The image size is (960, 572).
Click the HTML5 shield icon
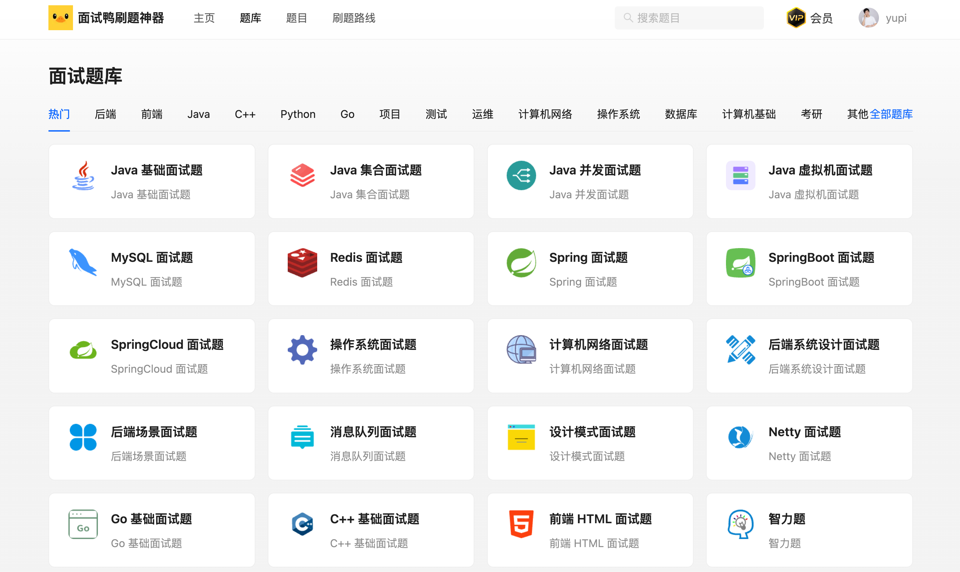(x=521, y=524)
